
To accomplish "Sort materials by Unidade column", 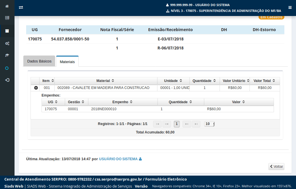I will pyautogui.click(x=181, y=81).
